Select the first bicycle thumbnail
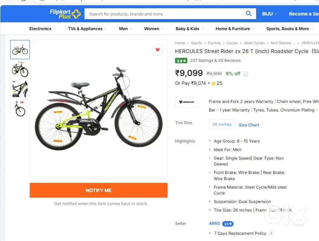319x241 pixels. pyautogui.click(x=20, y=49)
